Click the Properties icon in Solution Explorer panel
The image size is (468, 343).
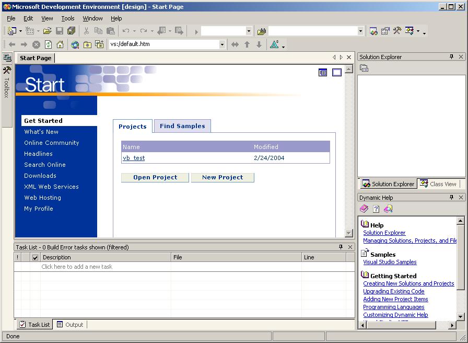364,68
